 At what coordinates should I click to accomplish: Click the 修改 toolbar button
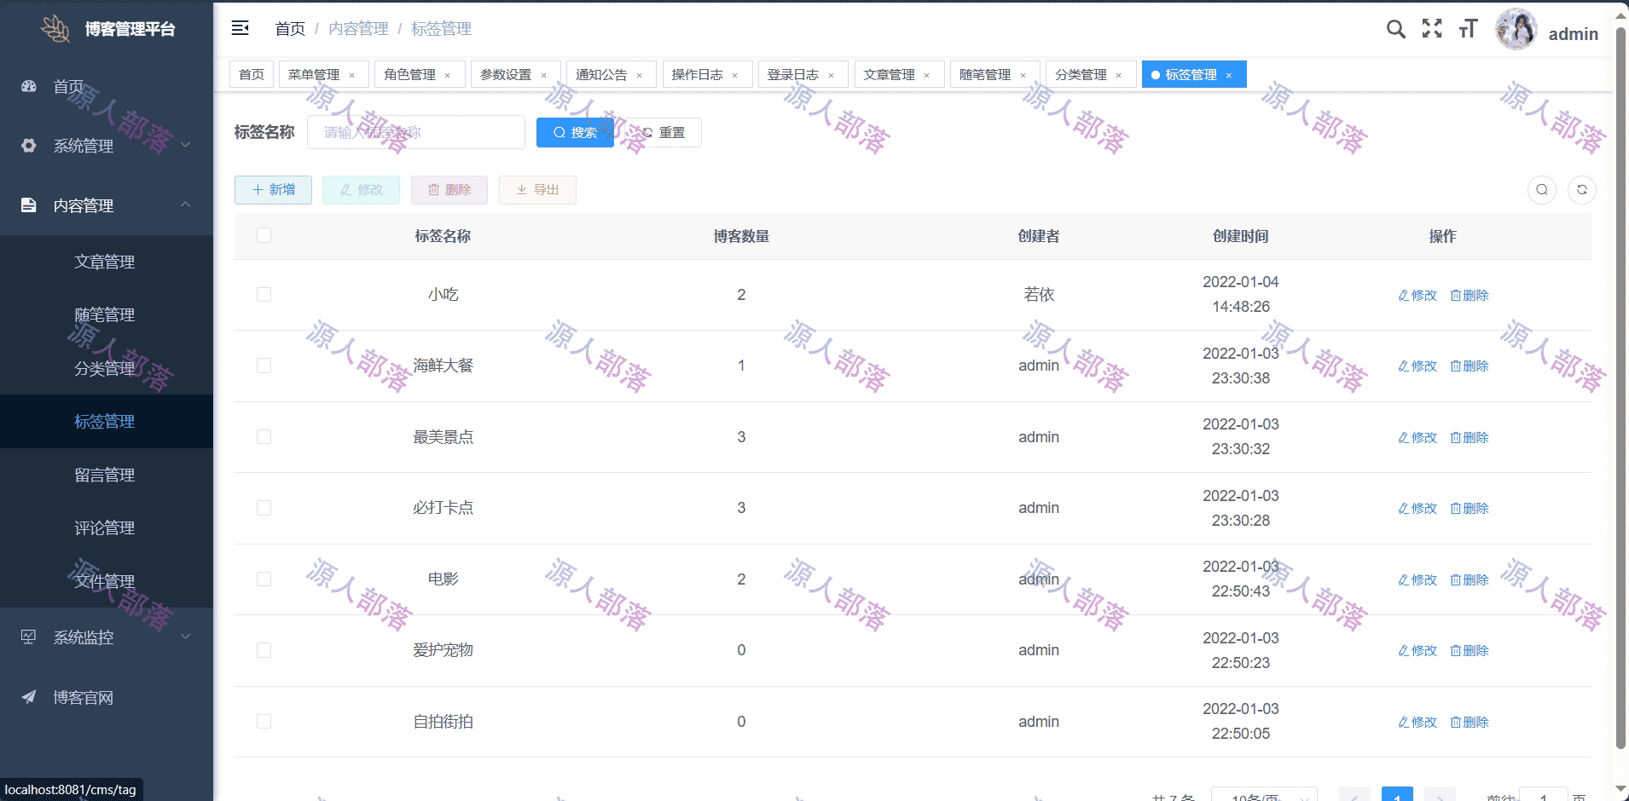361,190
